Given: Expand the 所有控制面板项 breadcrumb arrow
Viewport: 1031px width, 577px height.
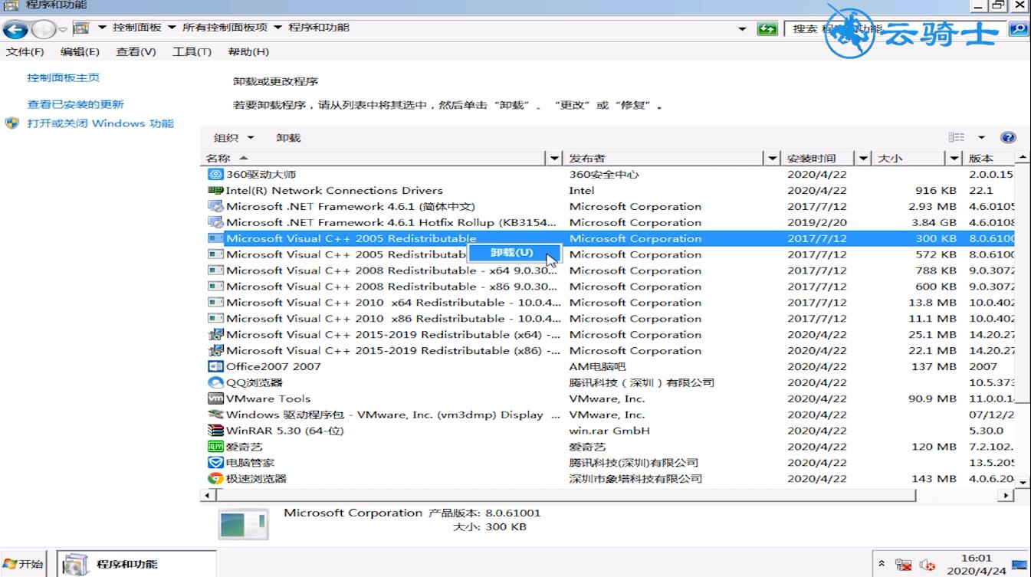Looking at the screenshot, I should (x=277, y=28).
